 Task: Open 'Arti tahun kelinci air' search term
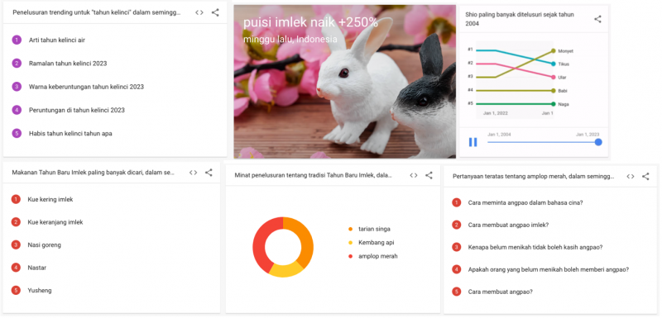[x=57, y=40]
